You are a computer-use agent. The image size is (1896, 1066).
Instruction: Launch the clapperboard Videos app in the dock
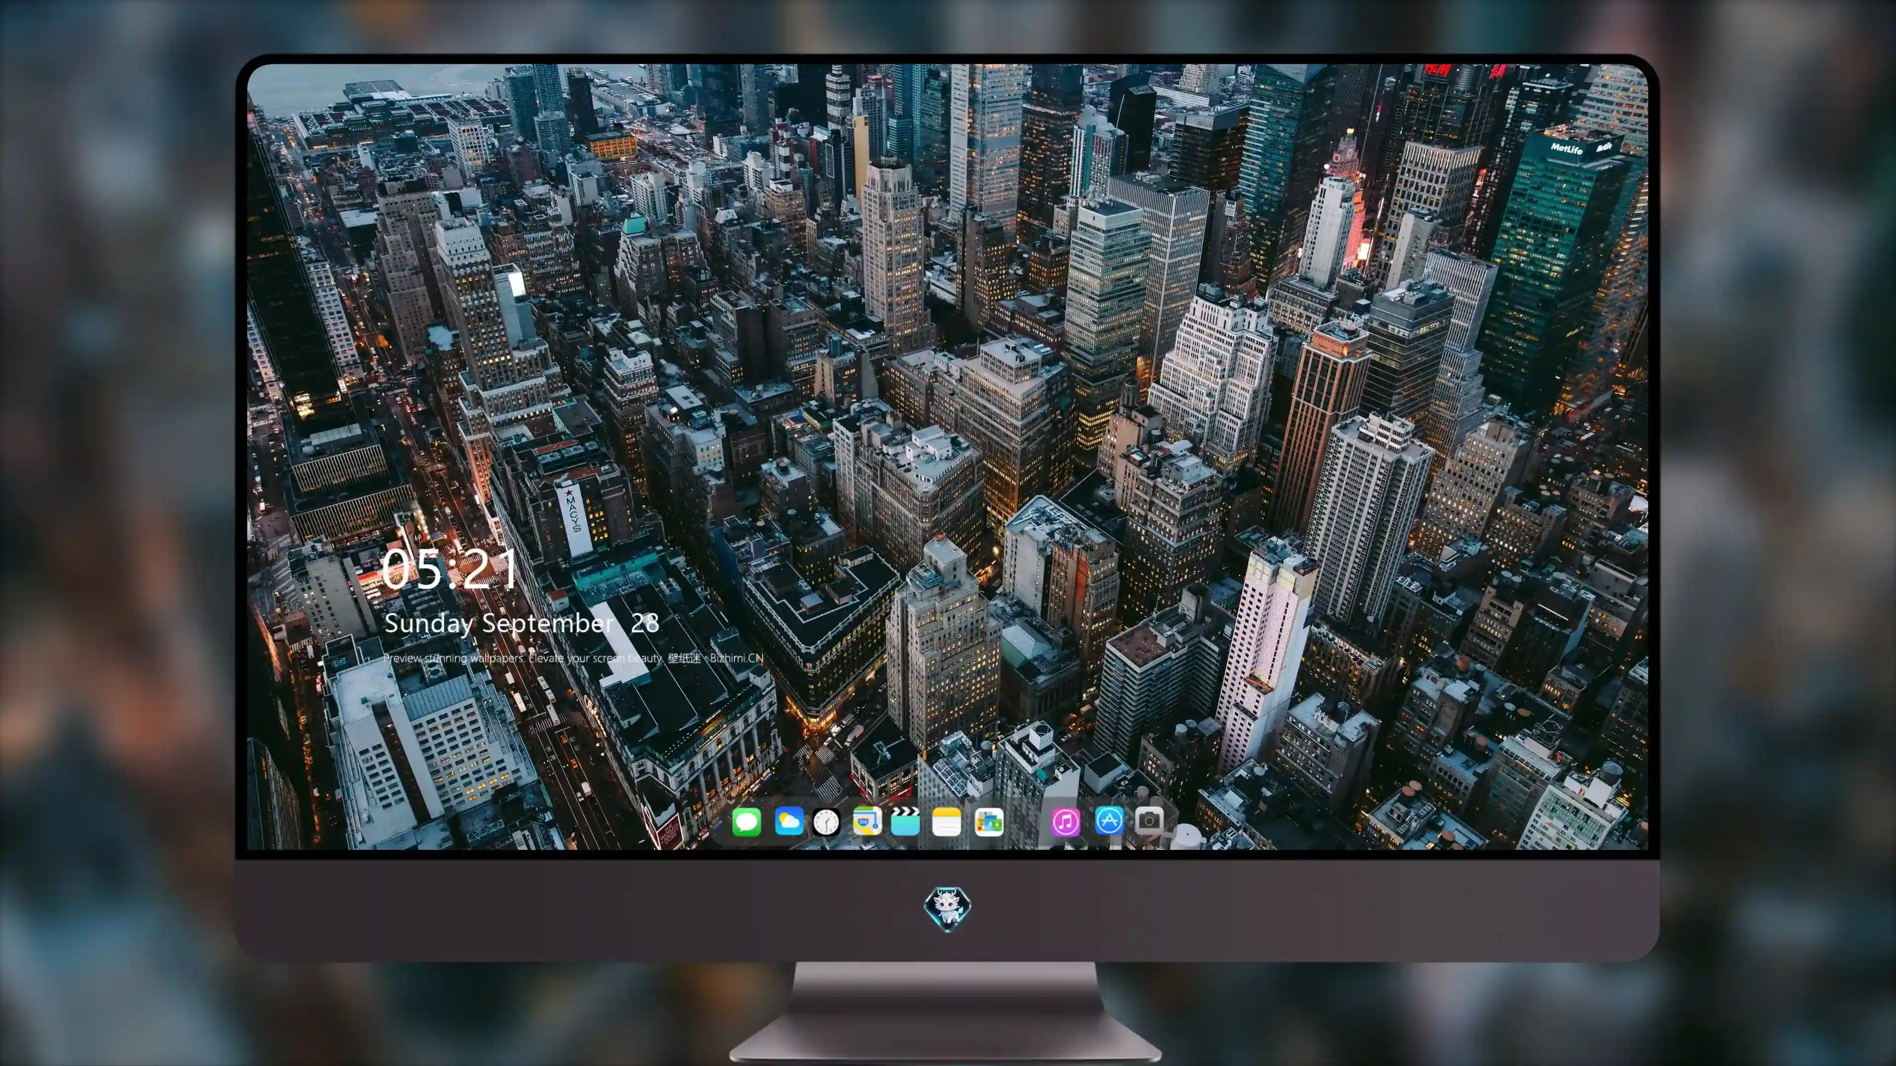pos(906,821)
